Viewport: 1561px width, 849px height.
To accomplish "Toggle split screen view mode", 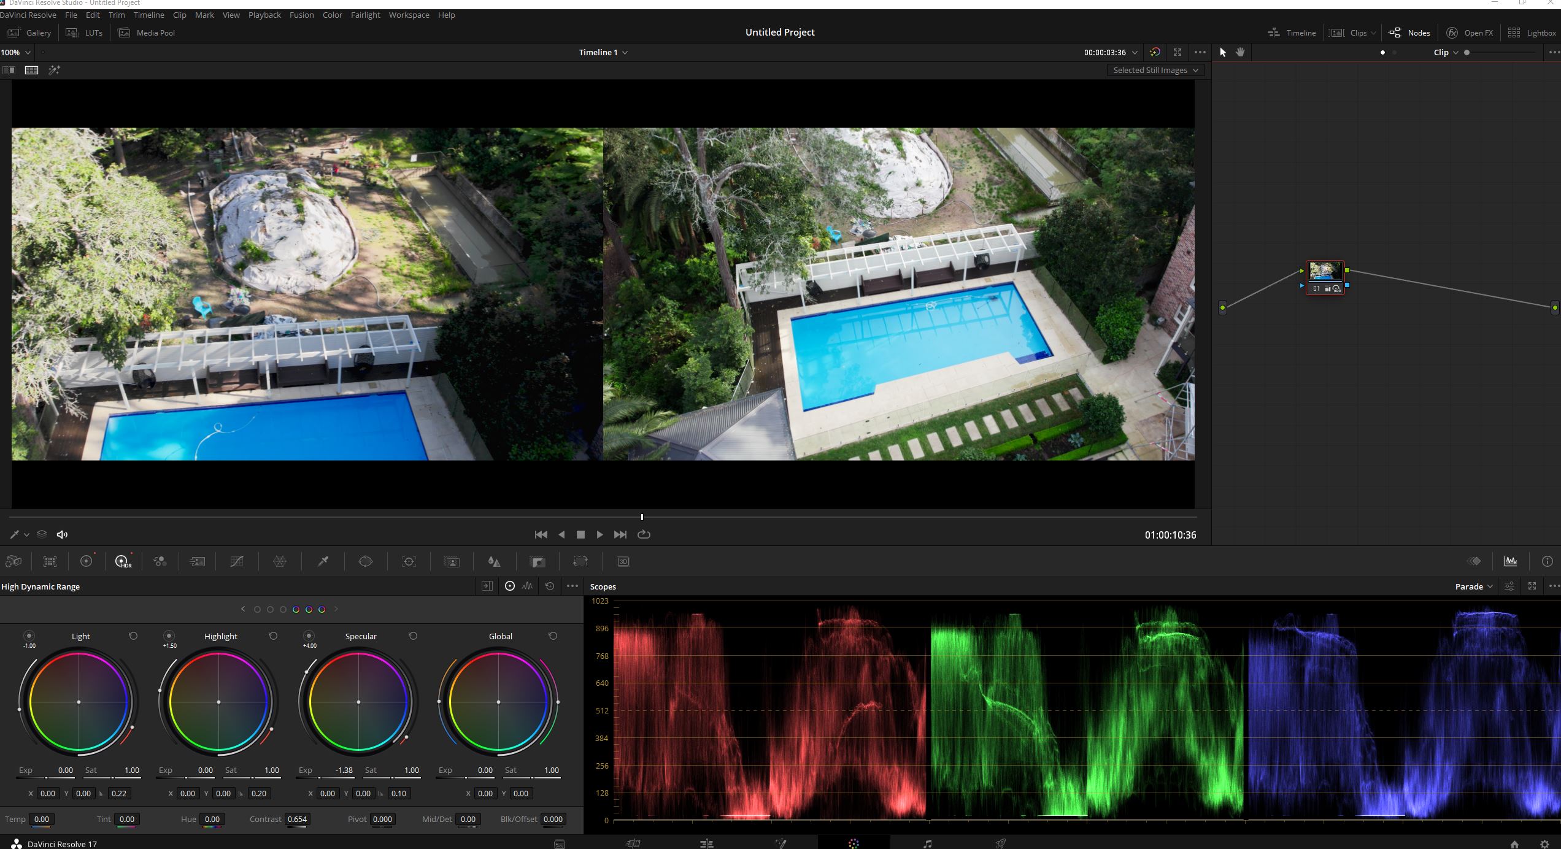I will coord(31,70).
